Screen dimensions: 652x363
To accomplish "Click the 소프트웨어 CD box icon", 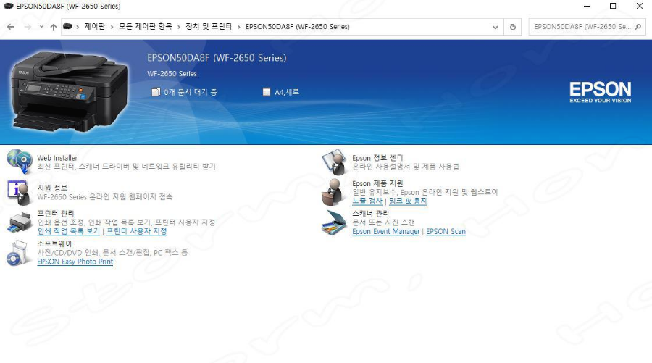I will pos(19,253).
